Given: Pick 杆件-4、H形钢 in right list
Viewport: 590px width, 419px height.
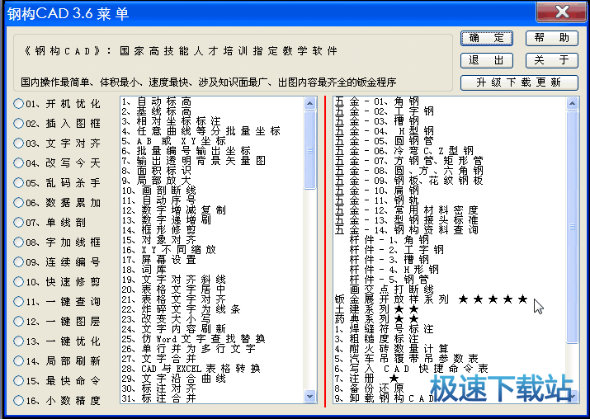Looking at the screenshot, I should [x=394, y=270].
